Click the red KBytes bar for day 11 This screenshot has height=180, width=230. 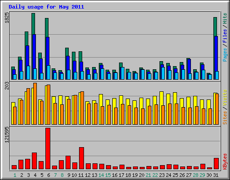click(x=81, y=158)
